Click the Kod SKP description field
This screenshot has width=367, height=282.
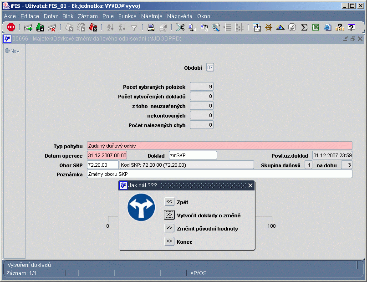[x=187, y=165]
